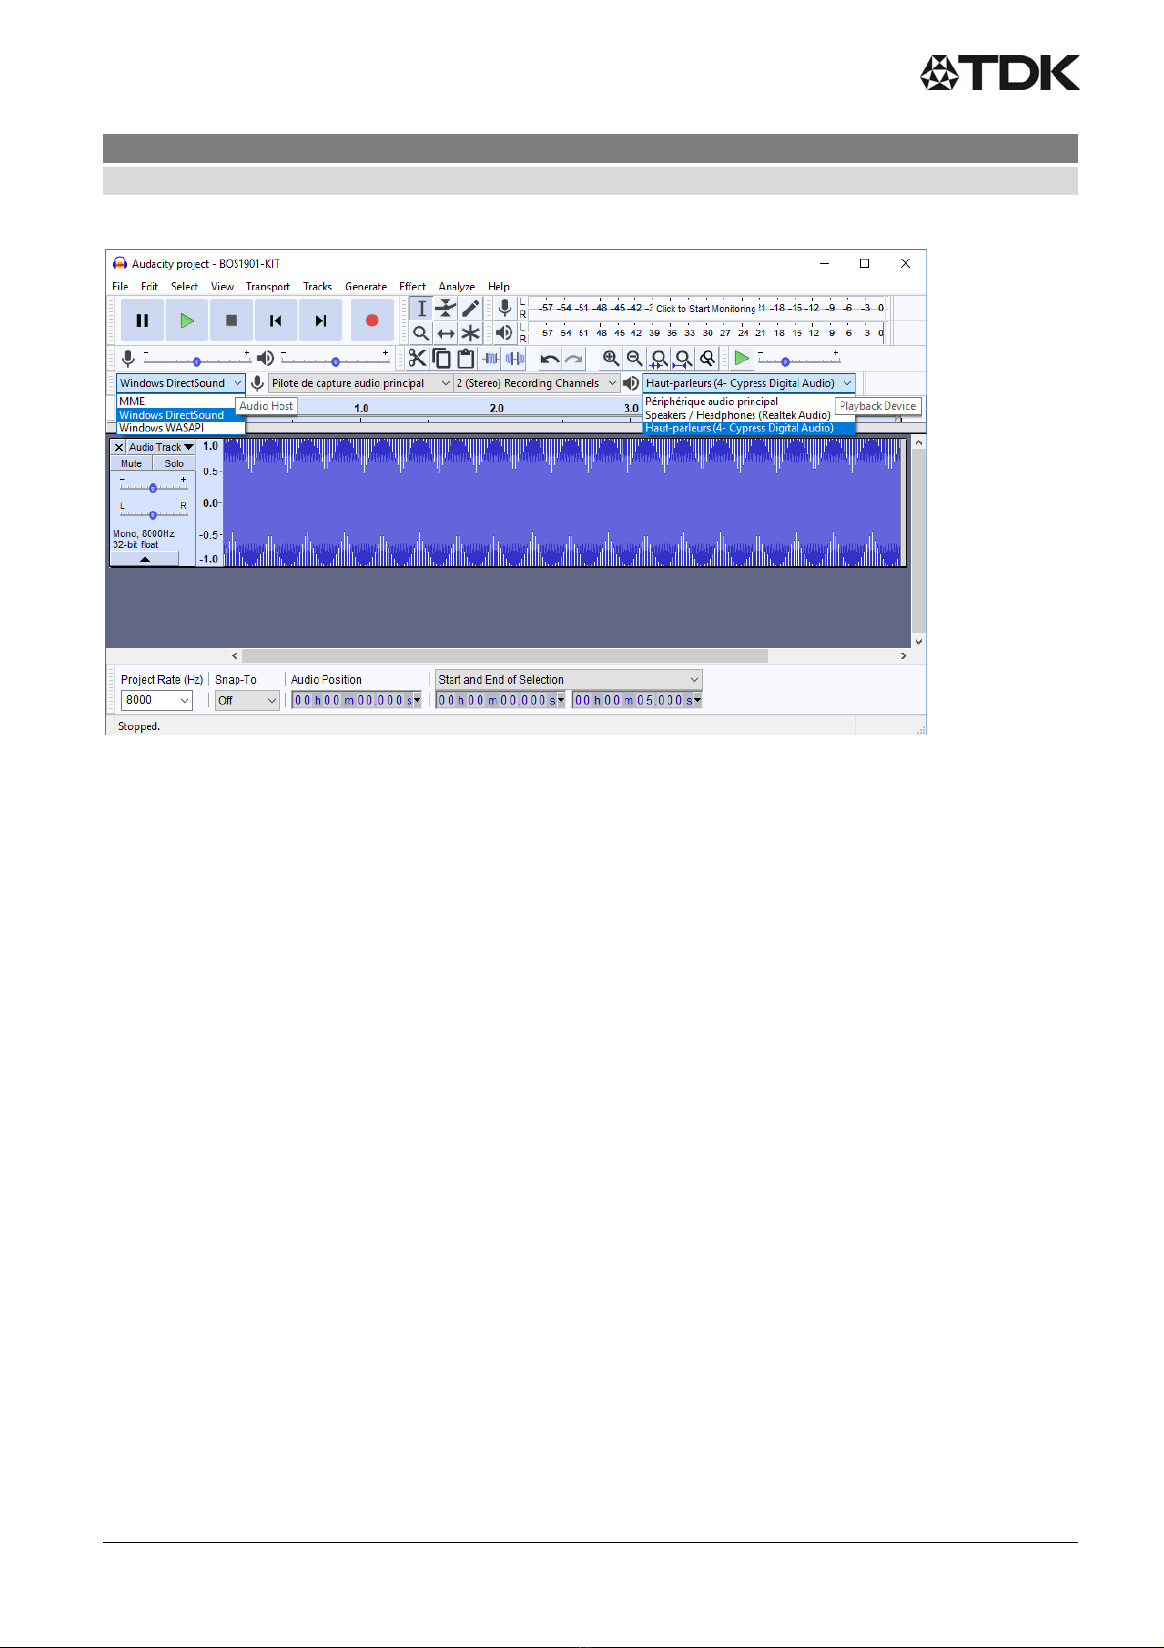This screenshot has height=1648, width=1164.
Task: Open the Audio Host dropdown
Action: tap(181, 383)
